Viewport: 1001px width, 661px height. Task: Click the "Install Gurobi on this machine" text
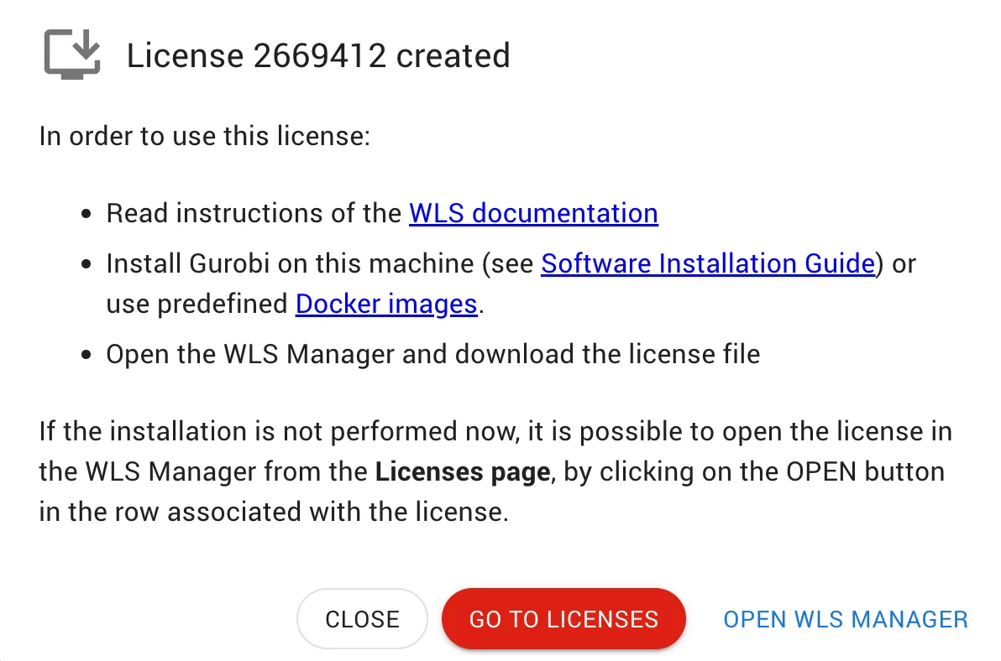(x=290, y=263)
